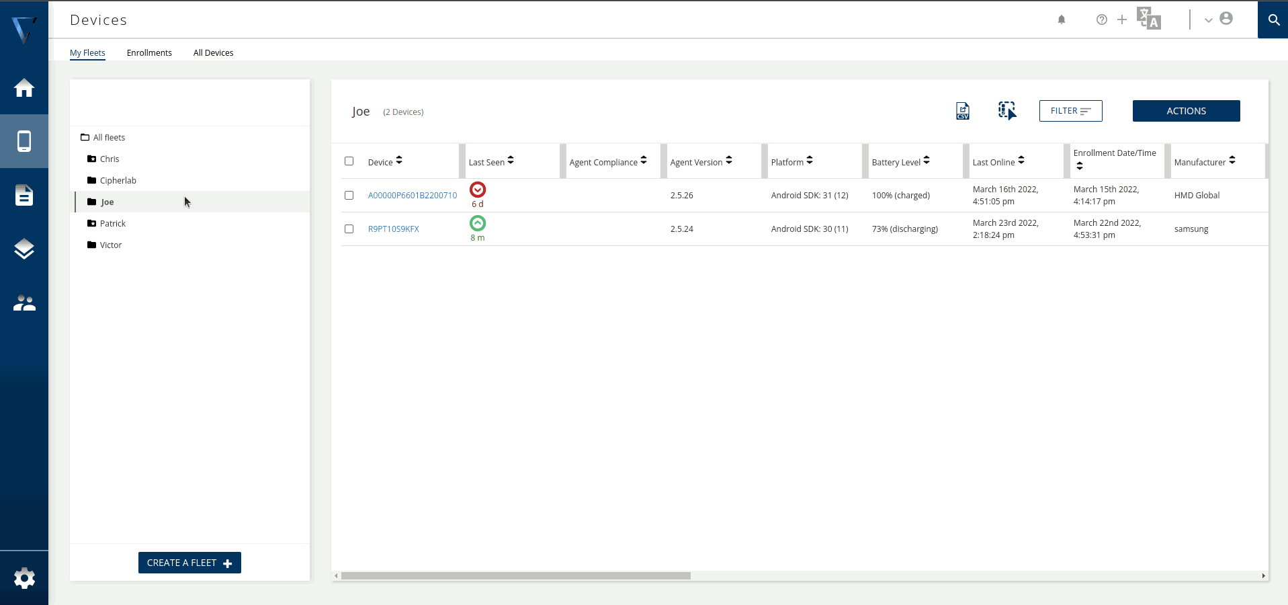Open the language translation icon
Image resolution: width=1288 pixels, height=605 pixels.
click(1149, 18)
